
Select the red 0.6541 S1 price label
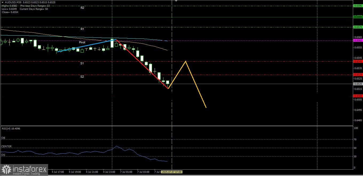click(358, 61)
